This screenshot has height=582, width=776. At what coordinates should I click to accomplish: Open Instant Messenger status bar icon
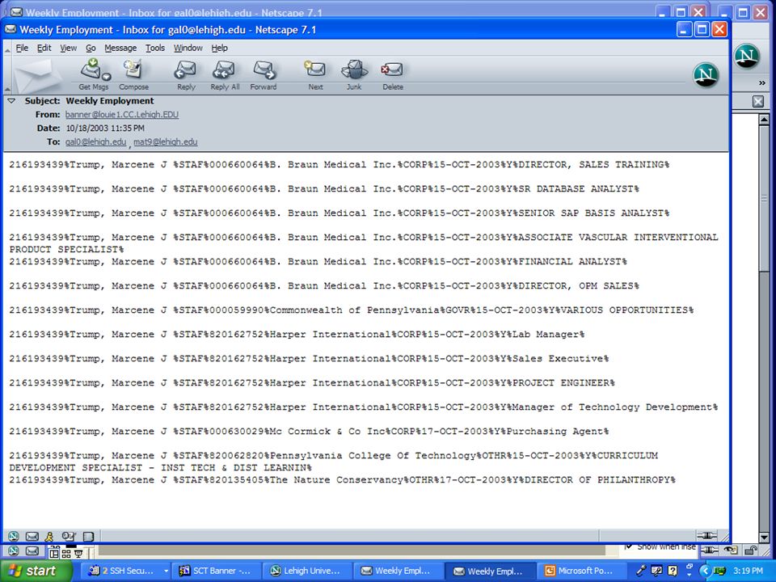(49, 537)
